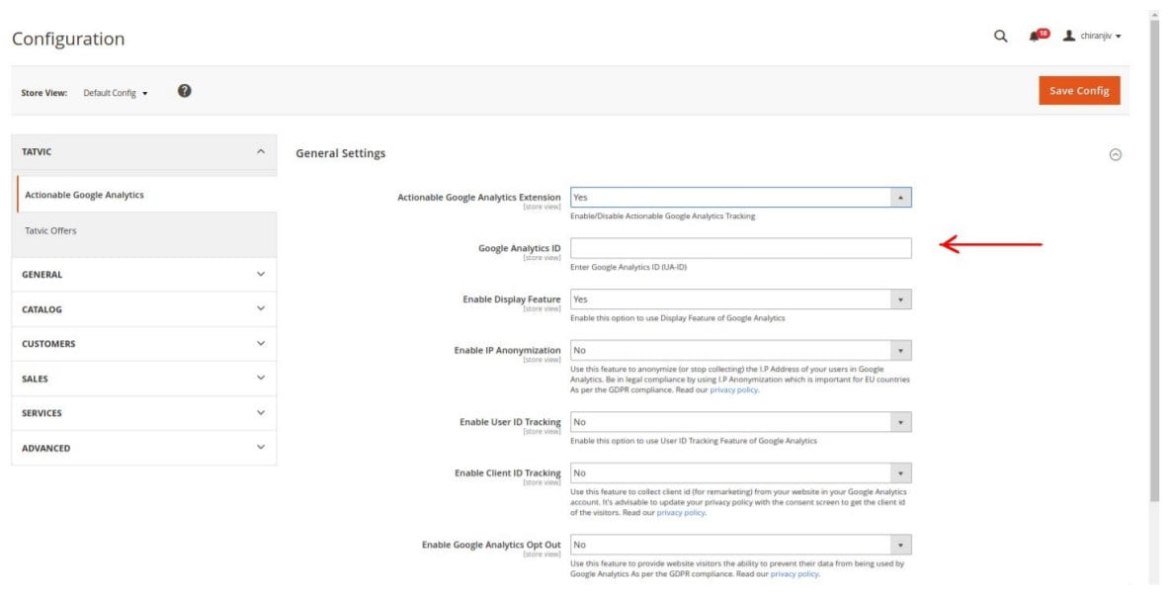
Task: Click the Enable Display Feature label
Action: [512, 299]
